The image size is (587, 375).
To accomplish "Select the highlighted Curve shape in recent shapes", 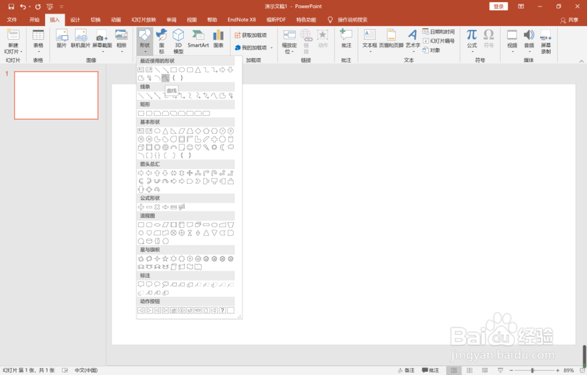I will pos(165,78).
